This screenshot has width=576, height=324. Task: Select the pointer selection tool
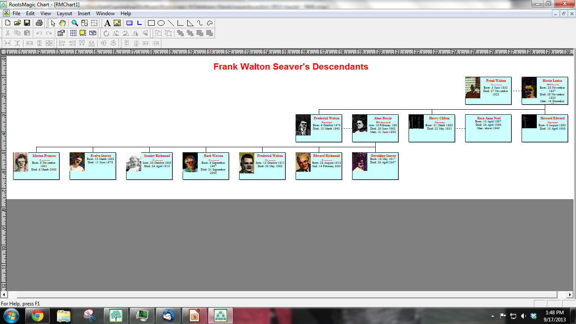(52, 24)
